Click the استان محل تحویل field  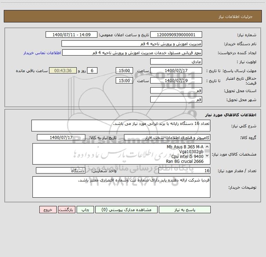(x=176, y=90)
